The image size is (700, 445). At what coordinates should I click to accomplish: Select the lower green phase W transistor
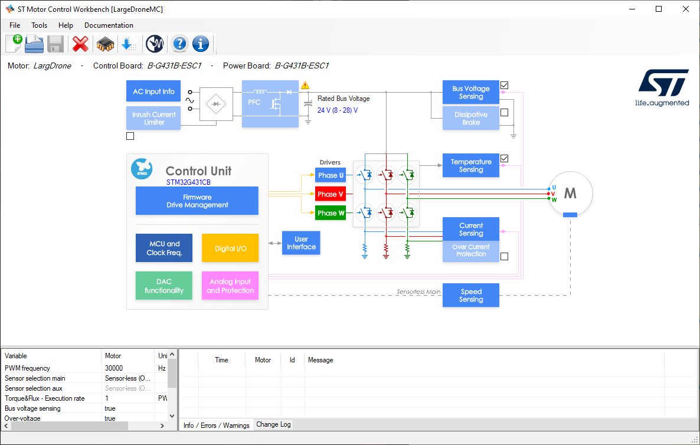[x=407, y=212]
